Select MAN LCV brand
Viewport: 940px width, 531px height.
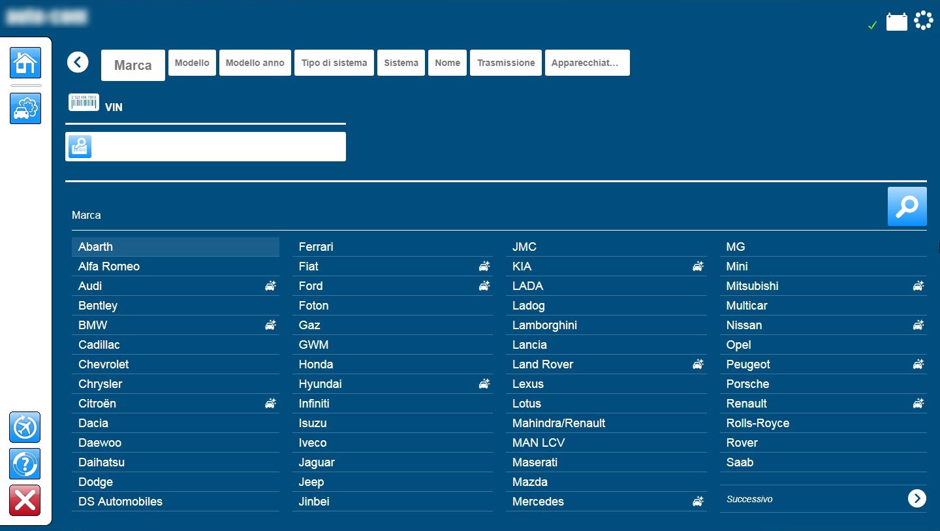606,443
